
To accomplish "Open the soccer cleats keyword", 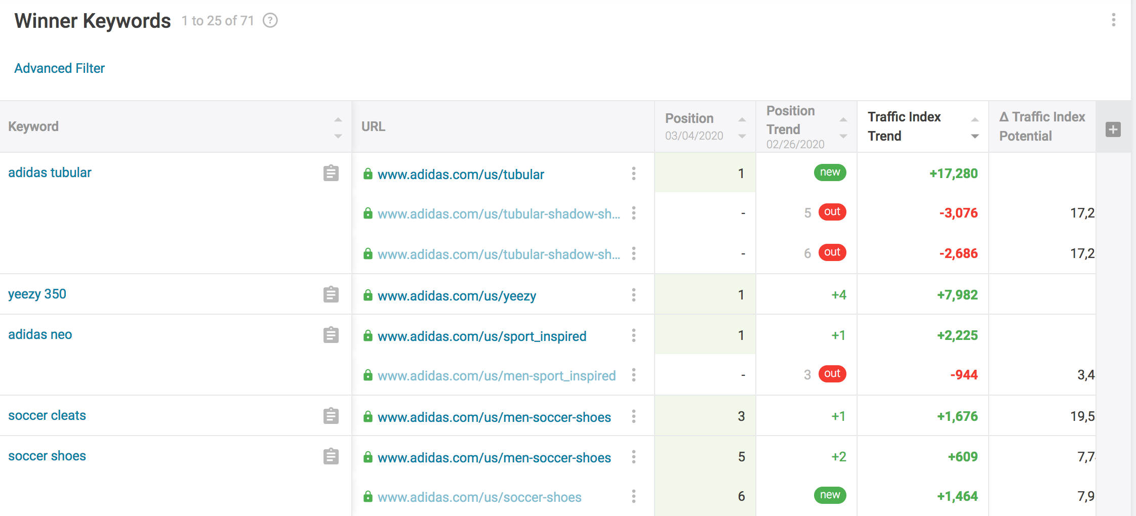I will pos(47,415).
